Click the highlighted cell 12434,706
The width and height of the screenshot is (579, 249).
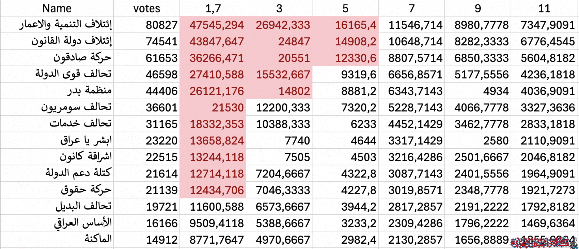tap(217, 190)
